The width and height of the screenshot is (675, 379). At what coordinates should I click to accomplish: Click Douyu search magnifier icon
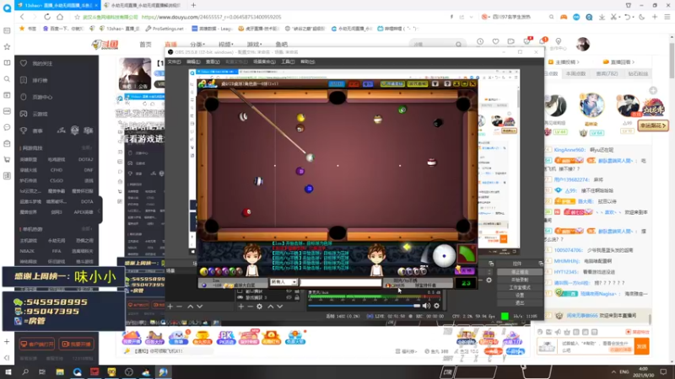458,45
